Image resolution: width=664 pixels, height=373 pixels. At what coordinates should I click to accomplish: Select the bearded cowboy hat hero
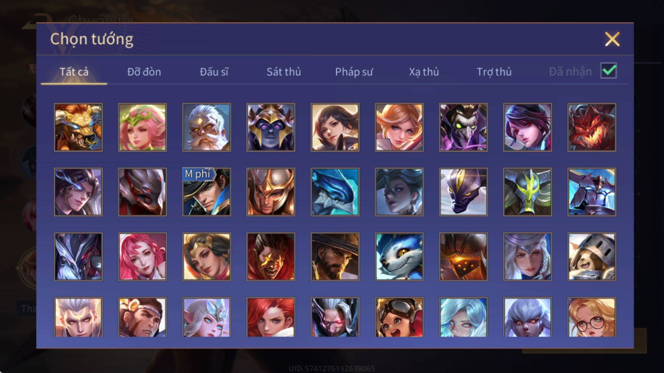335,257
